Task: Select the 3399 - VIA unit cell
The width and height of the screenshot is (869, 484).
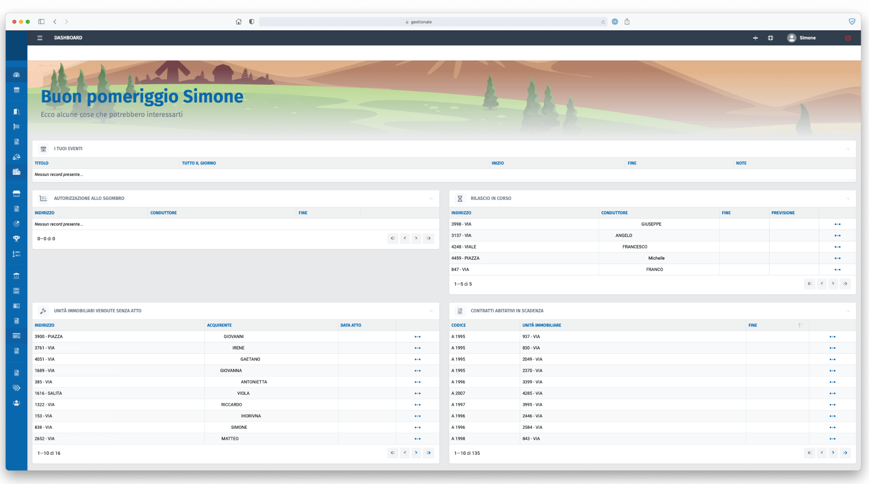Action: pos(633,382)
